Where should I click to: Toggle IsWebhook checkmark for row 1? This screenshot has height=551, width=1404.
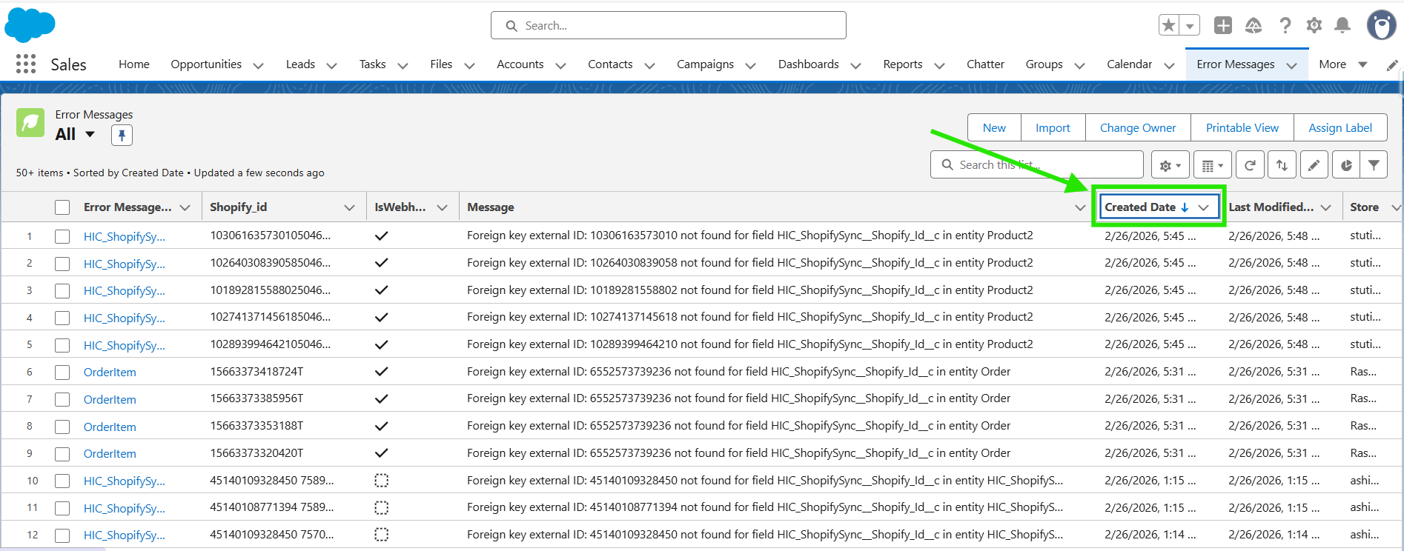382,236
